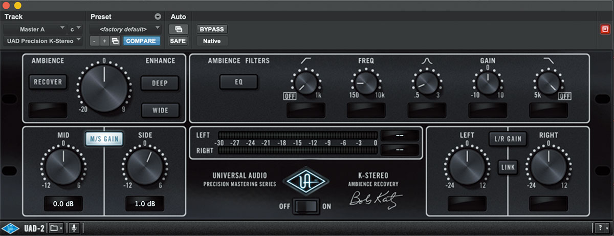Click the red target icon at top right
This screenshot has height=236, width=614.
605,29
